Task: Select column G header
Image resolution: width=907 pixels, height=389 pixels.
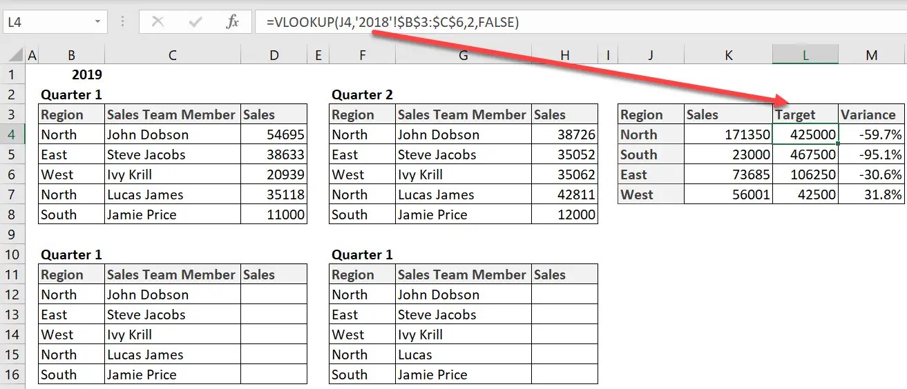Action: 464,55
